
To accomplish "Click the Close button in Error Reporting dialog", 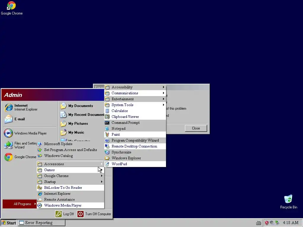I will point(196,128).
